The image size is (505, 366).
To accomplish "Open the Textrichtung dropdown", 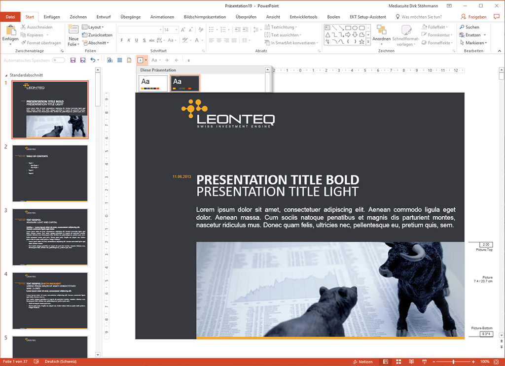I will tap(281, 27).
